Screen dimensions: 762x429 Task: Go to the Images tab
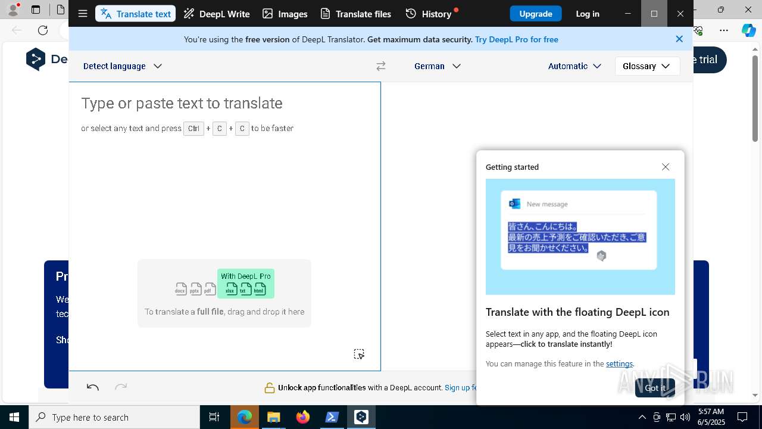pyautogui.click(x=285, y=14)
